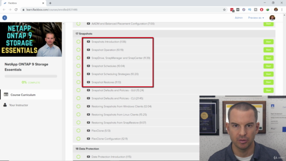Open Chrome three-dot menu
The width and height of the screenshot is (286, 161).
click(x=282, y=10)
